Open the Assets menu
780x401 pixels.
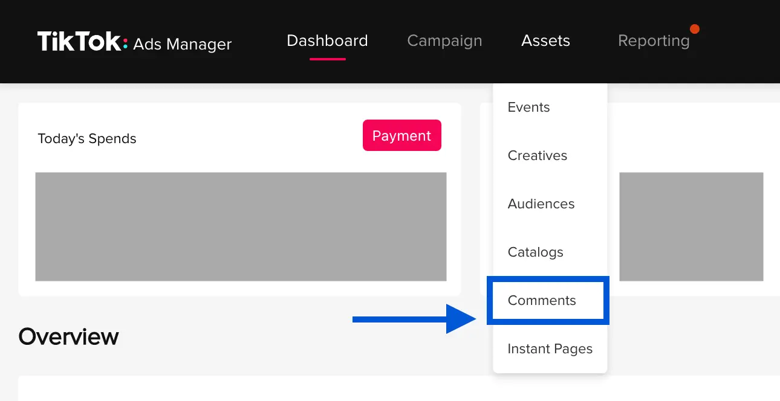coord(545,40)
